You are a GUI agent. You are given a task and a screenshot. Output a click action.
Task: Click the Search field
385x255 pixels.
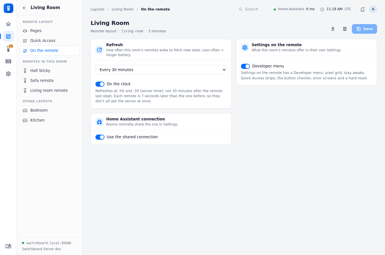[252, 9]
